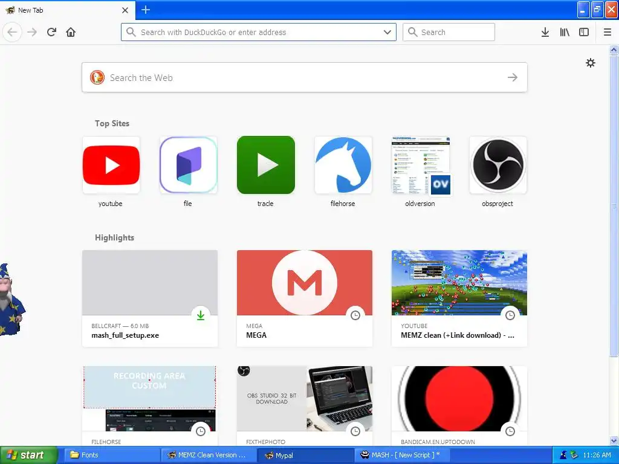Open new tab page preferences gear
This screenshot has width=619, height=464.
click(x=591, y=63)
